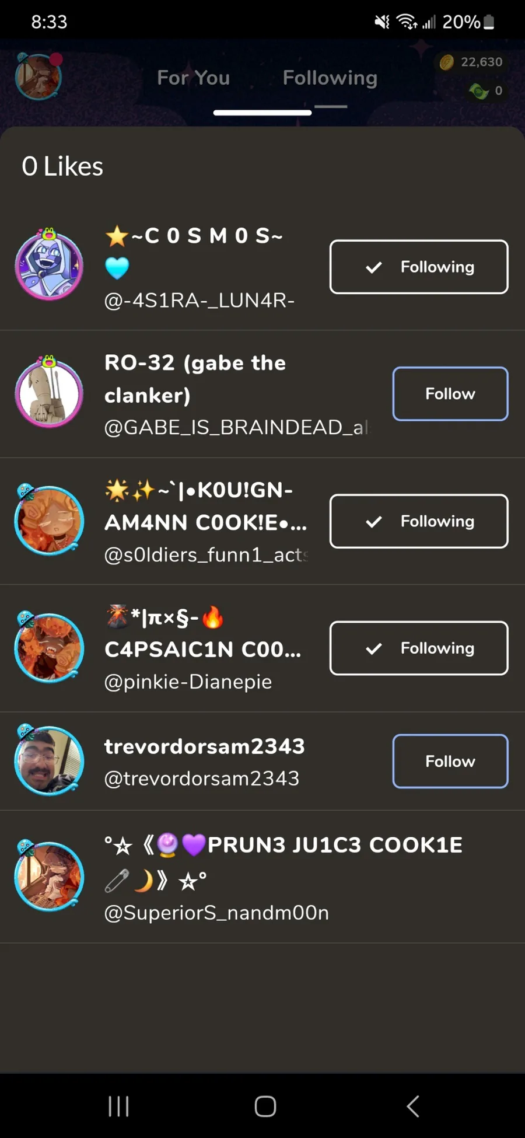Screen dimensions: 525x1138
Task: Open trevordorsam2343 profile photo
Action: pyautogui.click(x=49, y=760)
